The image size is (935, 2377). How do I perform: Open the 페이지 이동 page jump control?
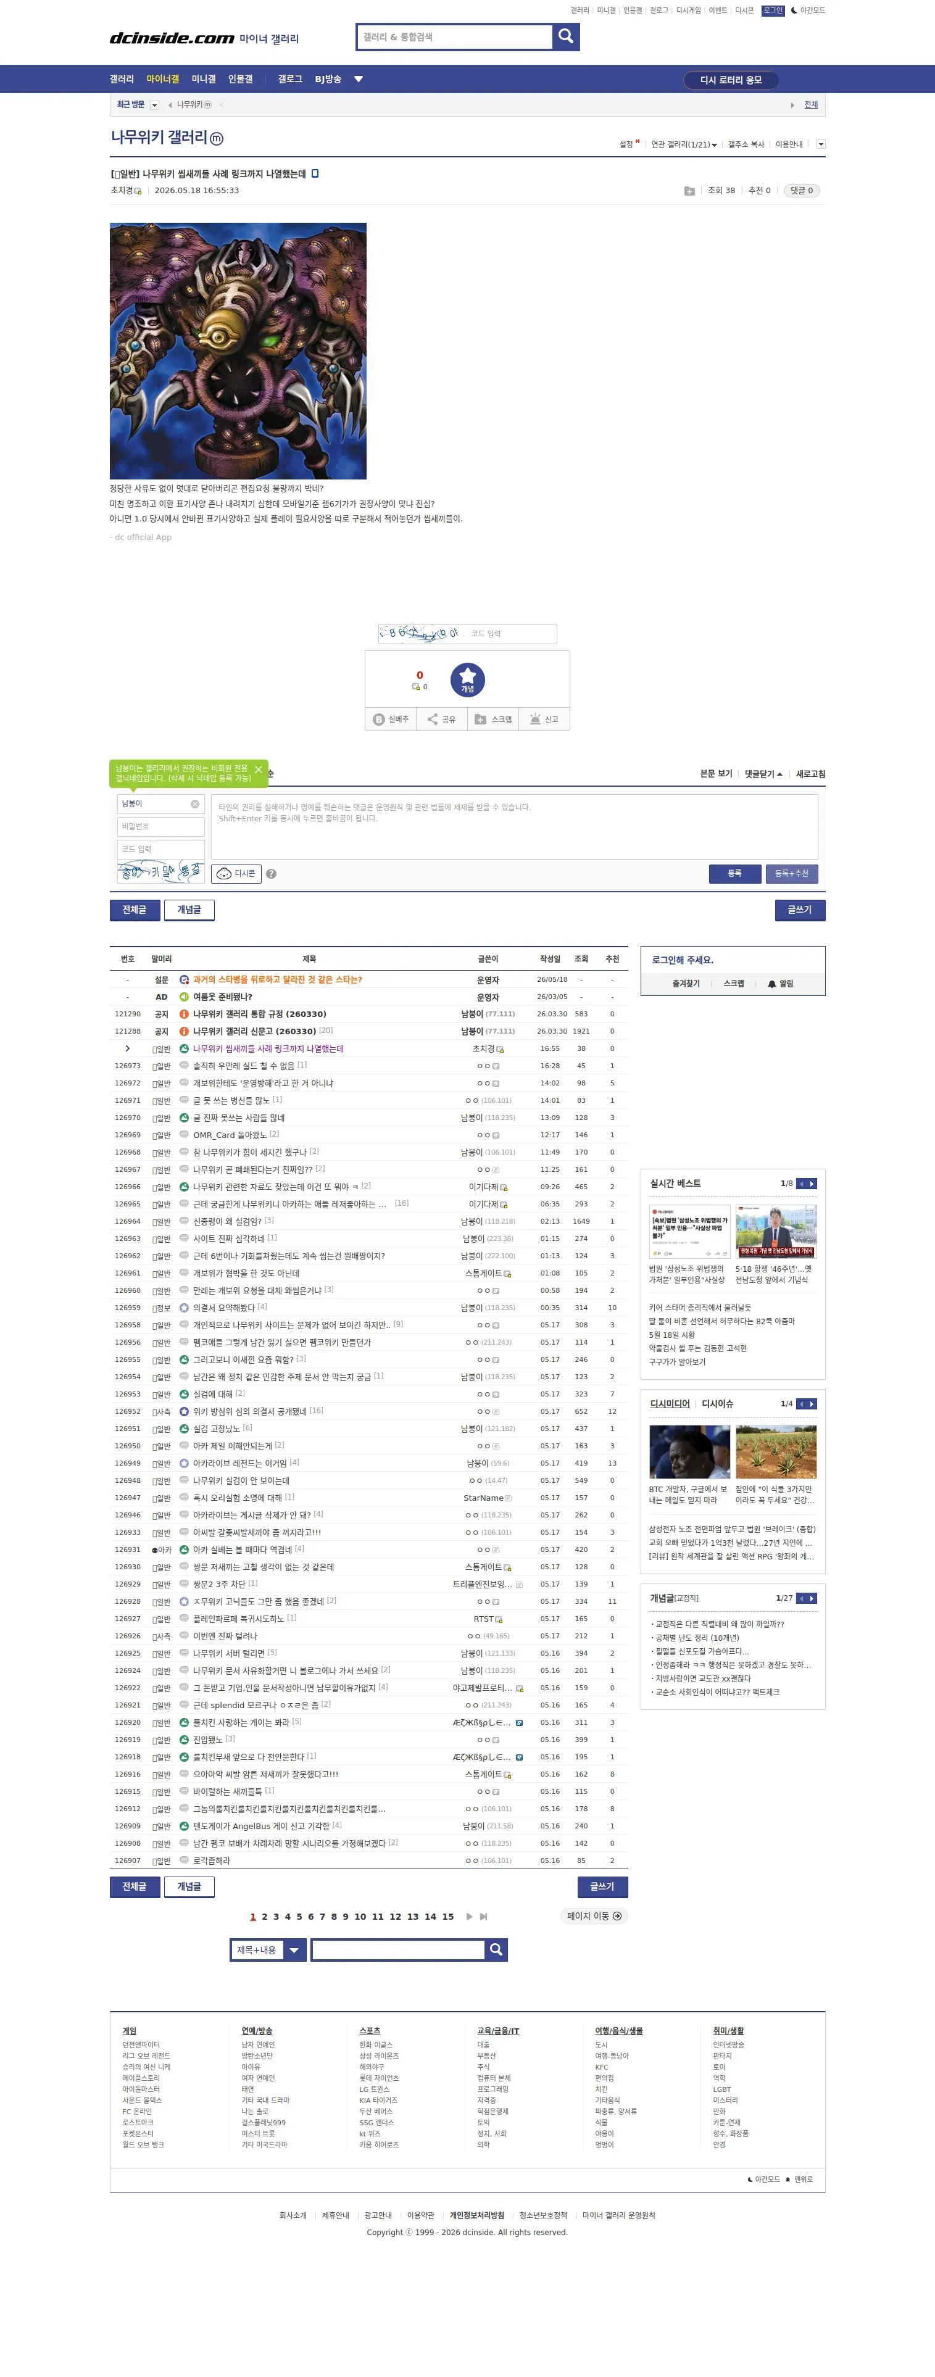tap(594, 1917)
